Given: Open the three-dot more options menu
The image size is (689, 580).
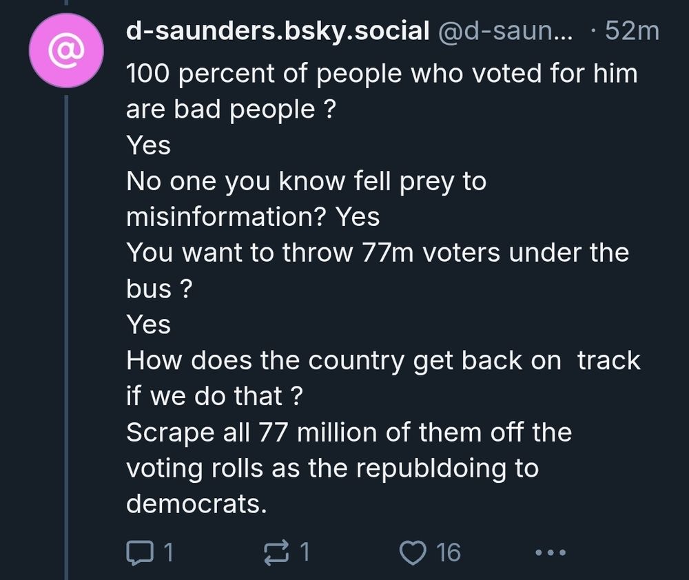Looking at the screenshot, I should (x=550, y=552).
